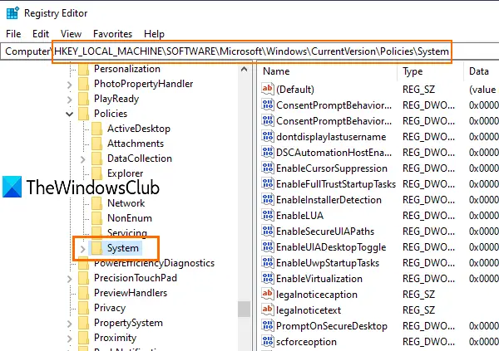Select the Servicing key

click(127, 233)
